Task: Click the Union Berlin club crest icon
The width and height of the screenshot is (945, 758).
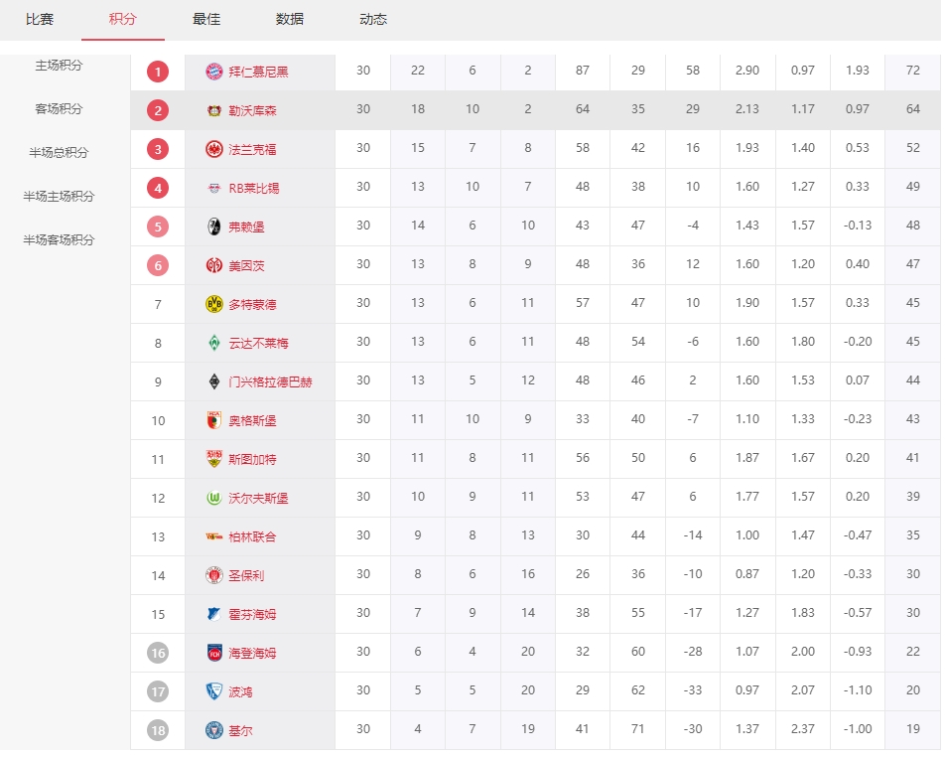Action: 214,536
